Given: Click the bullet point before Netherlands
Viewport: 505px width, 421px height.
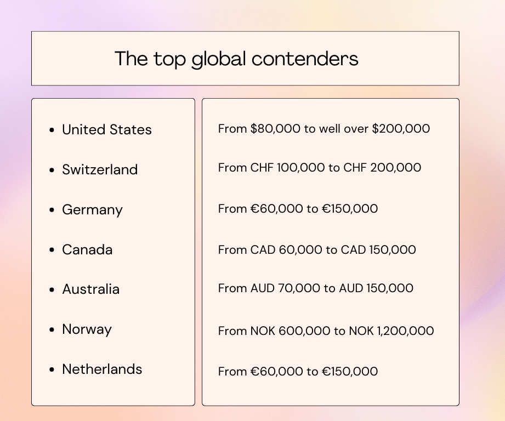Looking at the screenshot, I should click(52, 369).
